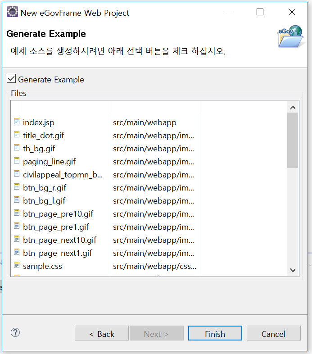Select the sample.css file name
The image size is (312, 354).
[42, 267]
